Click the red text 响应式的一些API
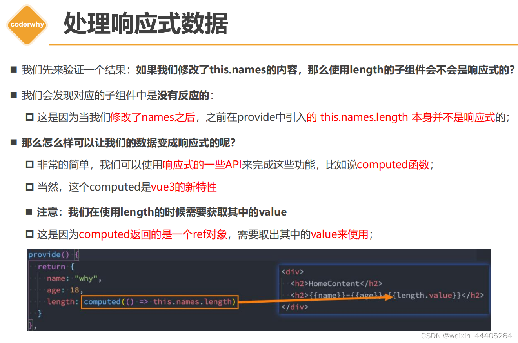518x343 pixels. (202, 165)
